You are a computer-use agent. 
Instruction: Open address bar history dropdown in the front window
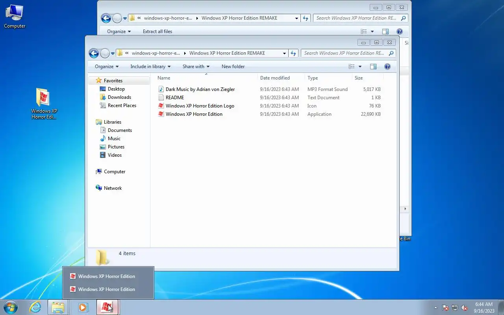[x=284, y=53]
